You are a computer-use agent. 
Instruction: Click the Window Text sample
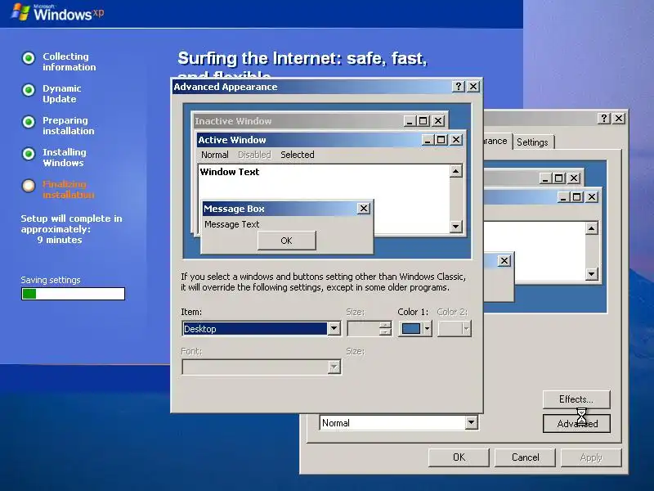[x=230, y=172]
